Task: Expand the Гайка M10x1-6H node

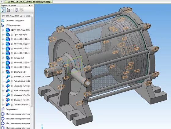Action: 3,104
